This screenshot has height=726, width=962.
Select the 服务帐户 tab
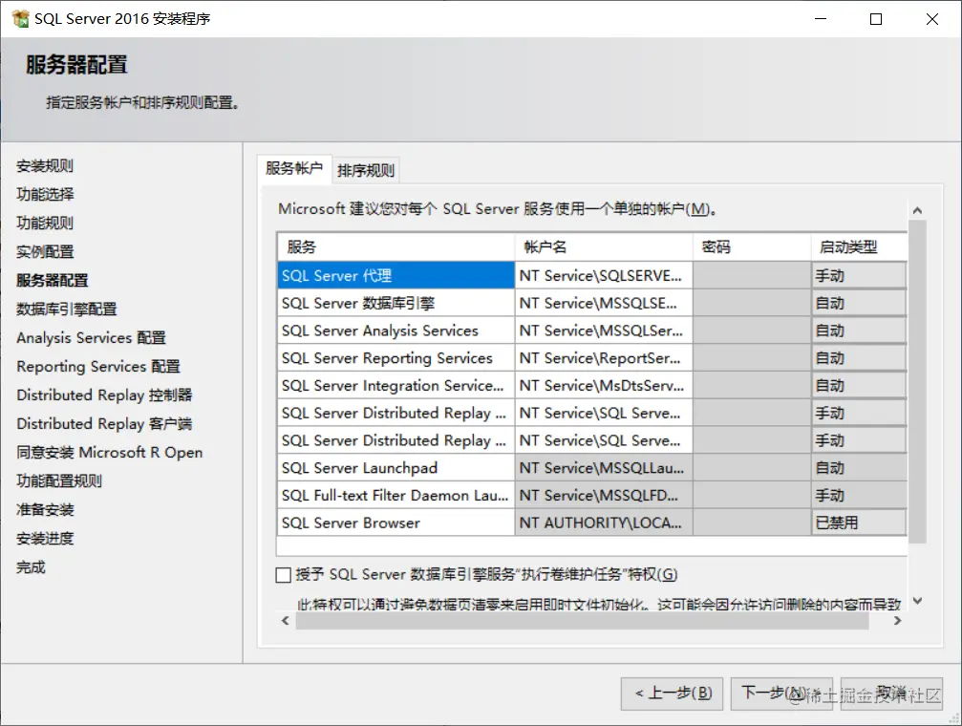click(294, 168)
